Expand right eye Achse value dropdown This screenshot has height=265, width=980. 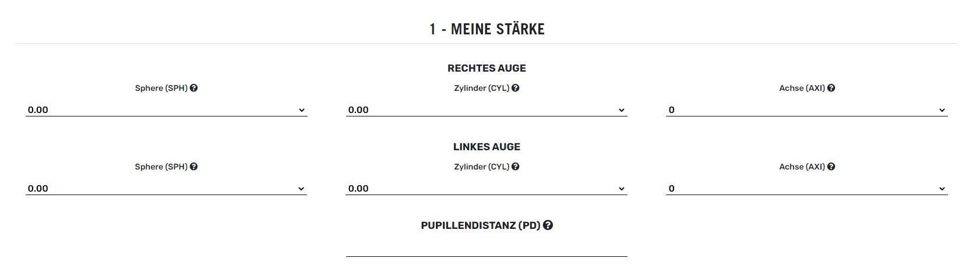pyautogui.click(x=807, y=109)
